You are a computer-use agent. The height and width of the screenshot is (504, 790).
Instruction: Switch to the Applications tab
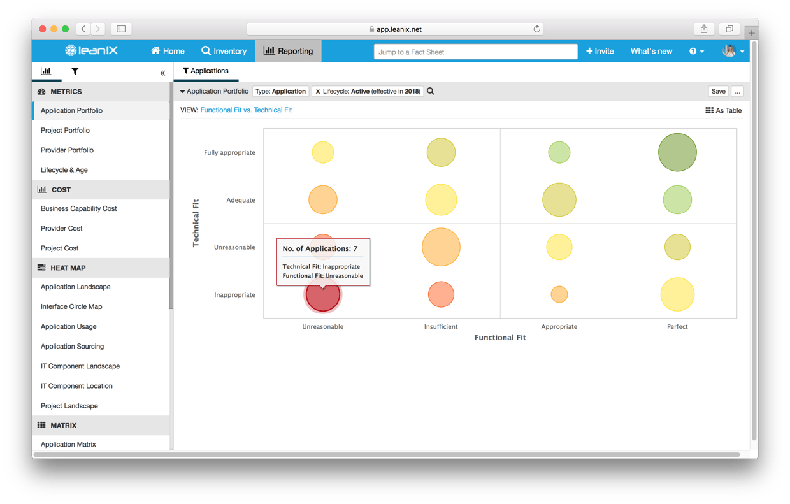(x=206, y=71)
